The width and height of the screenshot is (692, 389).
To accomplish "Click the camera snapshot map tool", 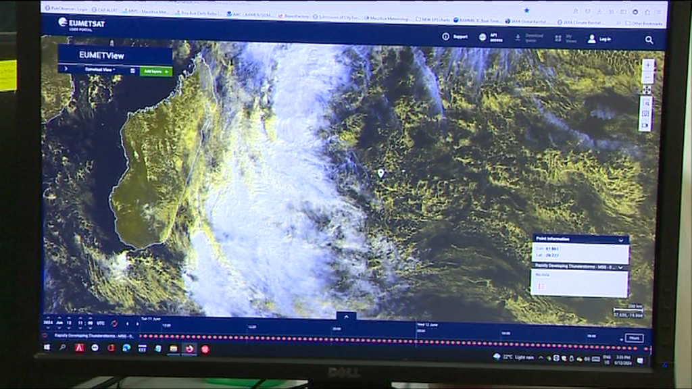I will 646,114.
